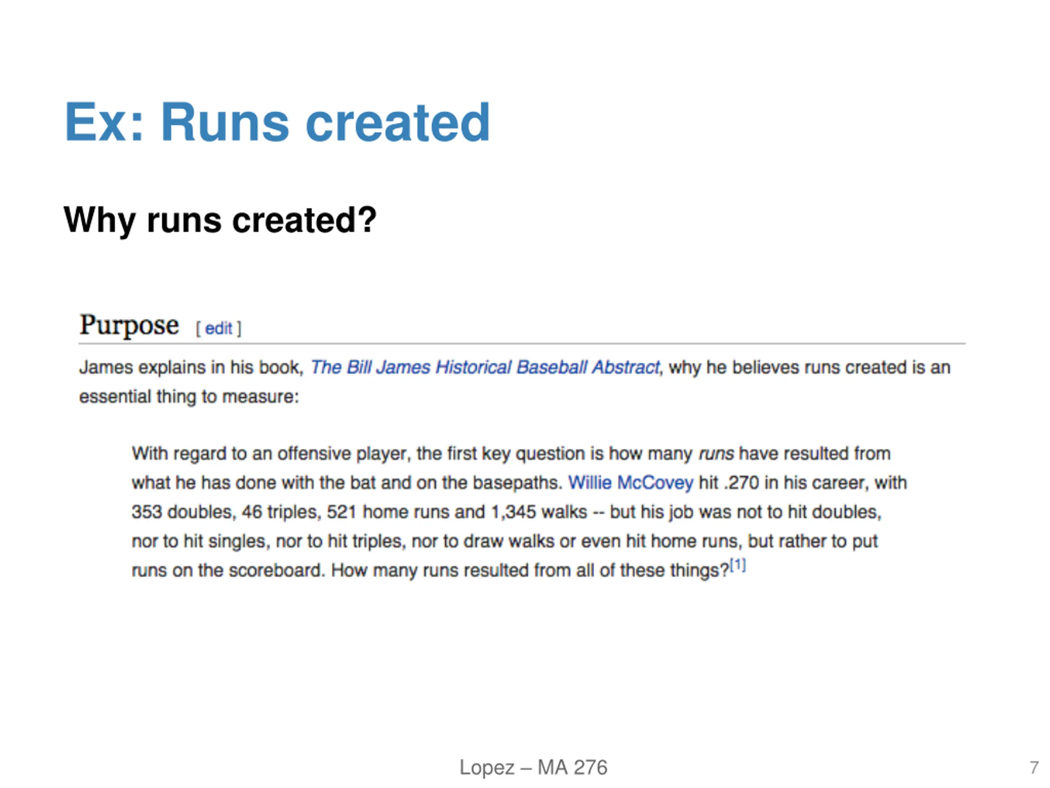Image resolution: width=1050 pixels, height=788 pixels.
Task: Click the [1] footnote reference
Action: click(x=737, y=565)
